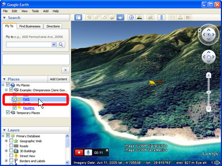
Task: Open the Fly to history dropdown arrow
Action: 54,45
